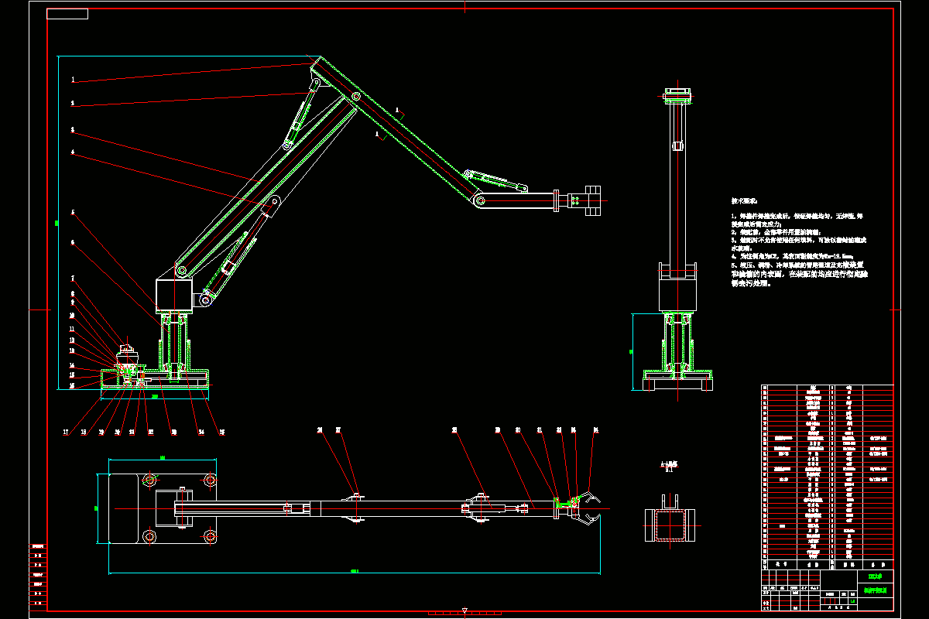Click the parts list table
The width and height of the screenshot is (929, 619).
[x=828, y=477]
